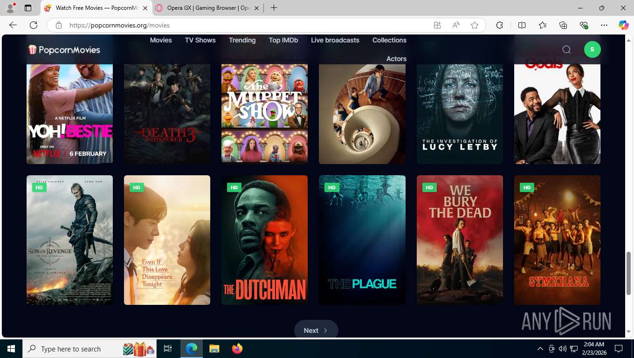Open Collections icon in toolbar

pos(563,25)
